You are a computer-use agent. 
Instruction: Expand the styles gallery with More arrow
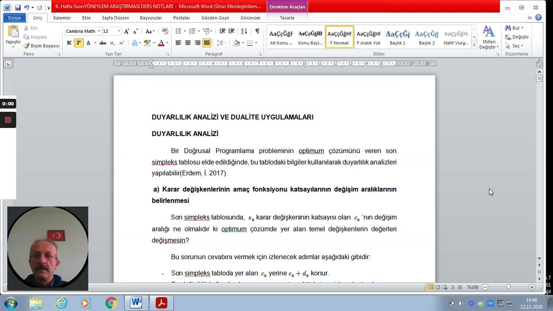pos(474,45)
